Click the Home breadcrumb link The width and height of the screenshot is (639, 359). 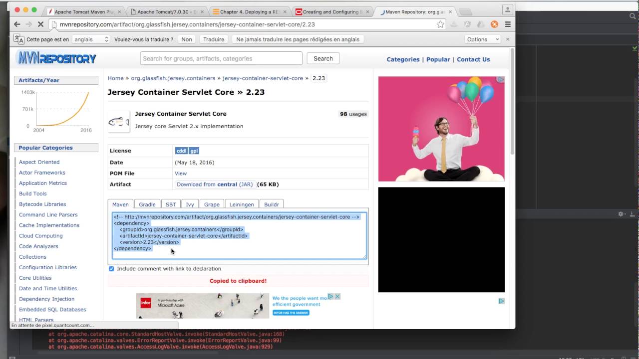[x=115, y=78]
